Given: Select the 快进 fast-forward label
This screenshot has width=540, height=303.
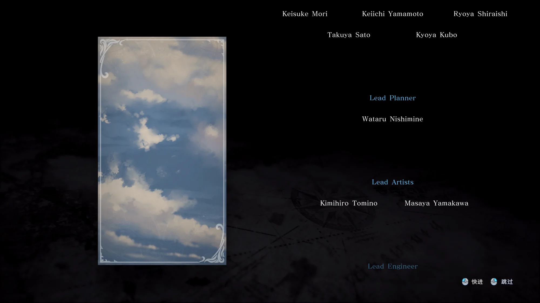Looking at the screenshot, I should pyautogui.click(x=477, y=282).
